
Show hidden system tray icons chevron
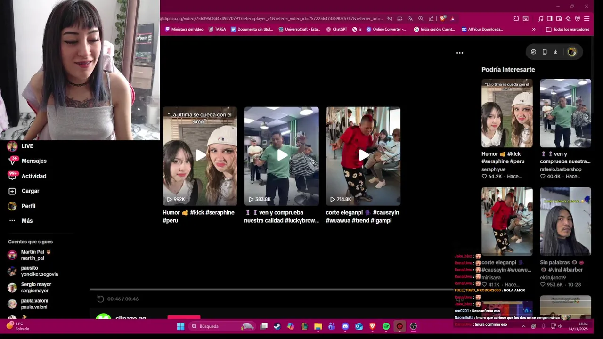(x=523, y=326)
